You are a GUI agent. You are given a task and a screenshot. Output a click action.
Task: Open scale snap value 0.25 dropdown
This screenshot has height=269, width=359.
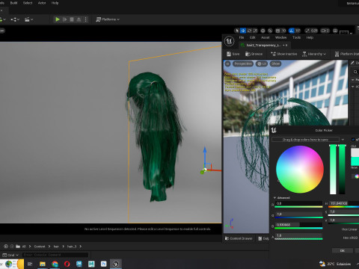[314, 31]
